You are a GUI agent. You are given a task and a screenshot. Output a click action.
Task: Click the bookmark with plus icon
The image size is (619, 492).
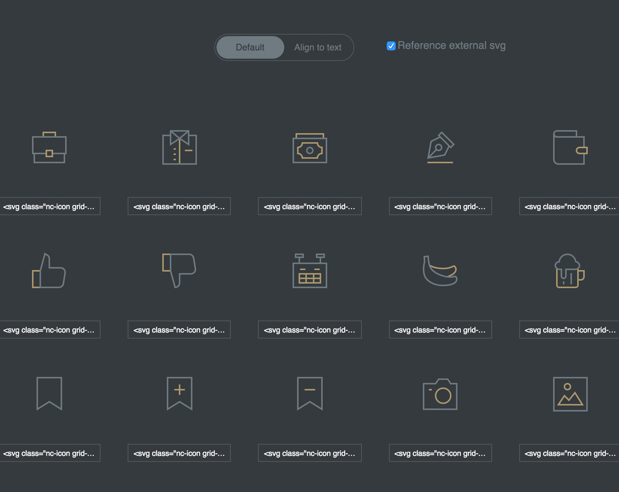coord(180,393)
